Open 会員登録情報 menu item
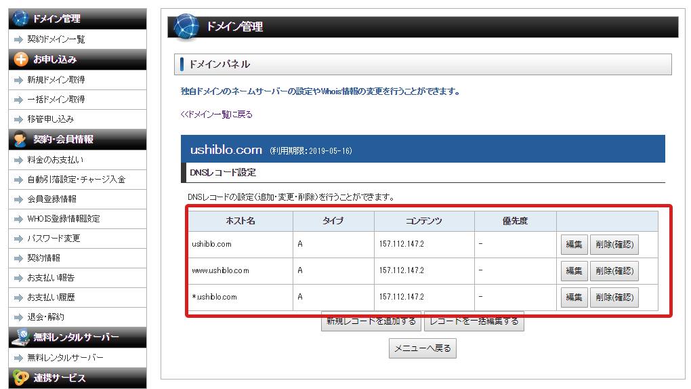Viewport: 691px width, 389px height. tap(51, 199)
